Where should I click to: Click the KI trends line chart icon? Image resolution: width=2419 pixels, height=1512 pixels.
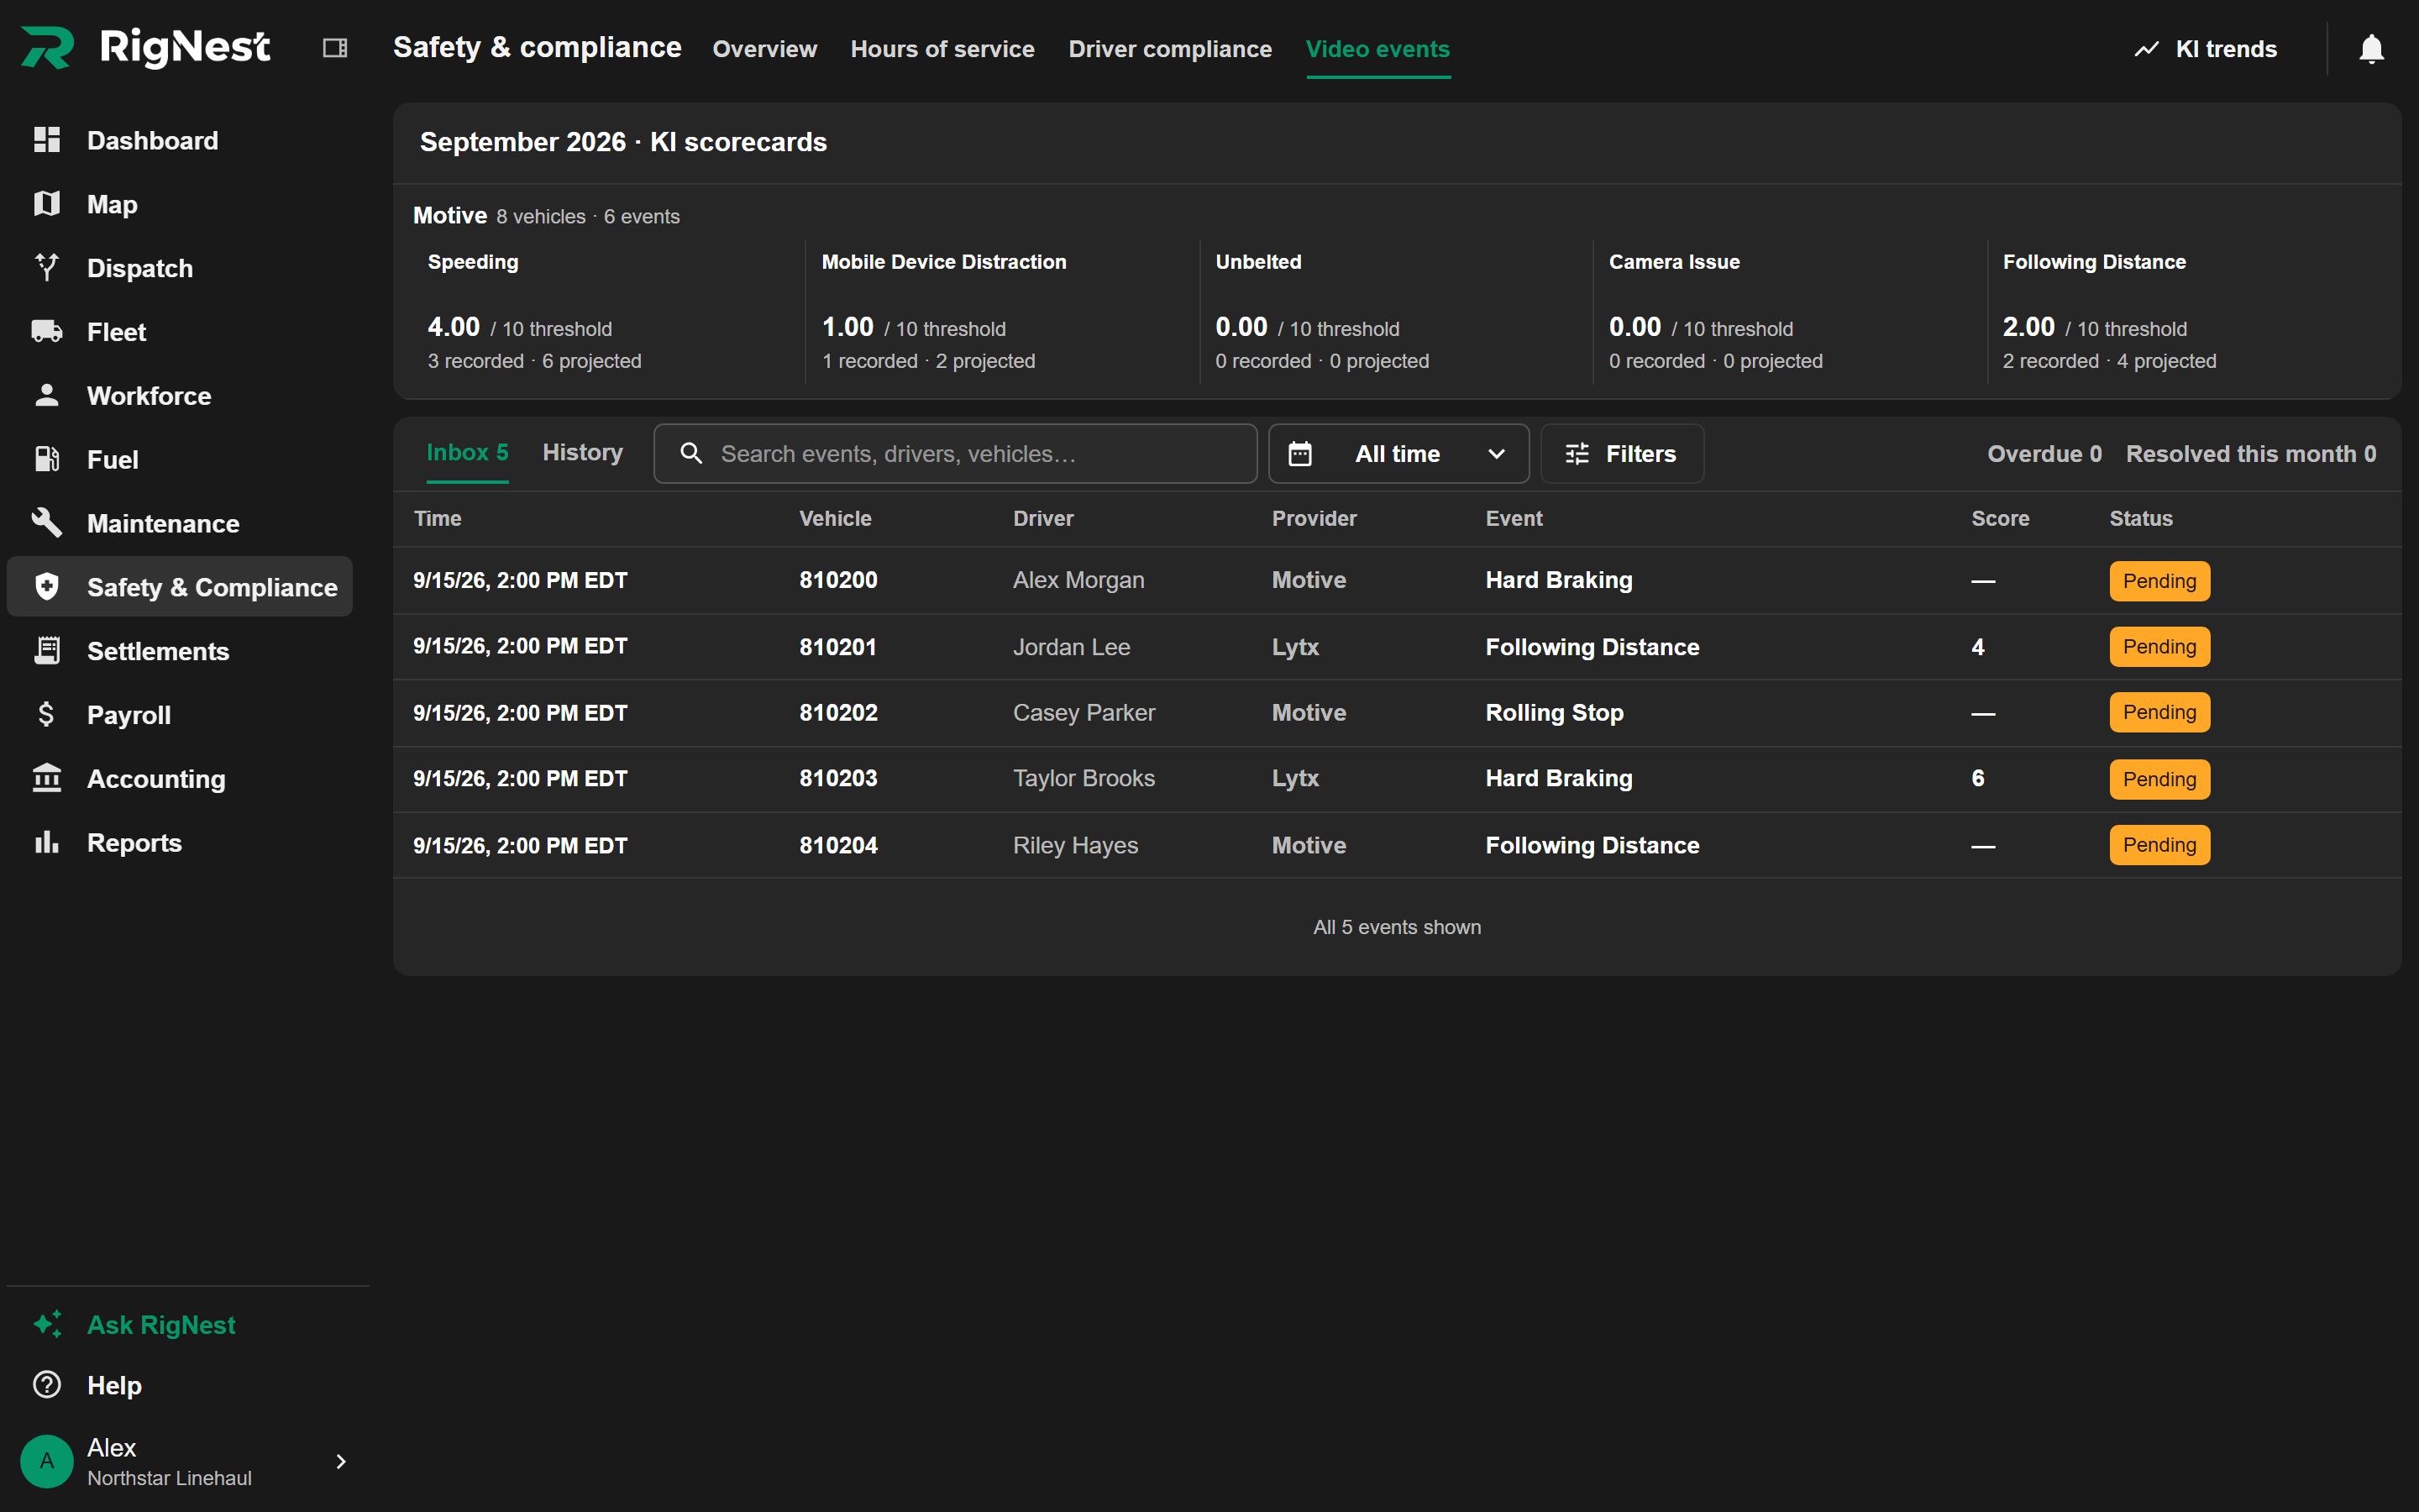tap(2146, 49)
